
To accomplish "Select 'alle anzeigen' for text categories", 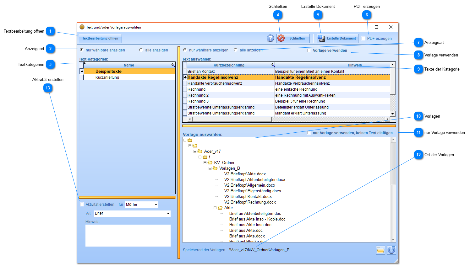I will click(x=141, y=50).
